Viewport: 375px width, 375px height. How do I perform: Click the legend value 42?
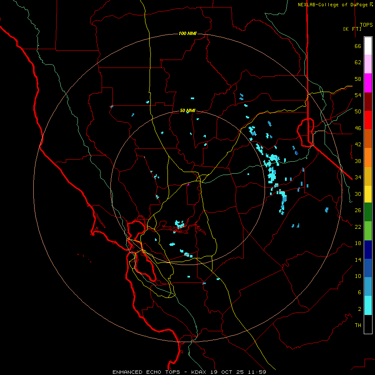[358, 145]
